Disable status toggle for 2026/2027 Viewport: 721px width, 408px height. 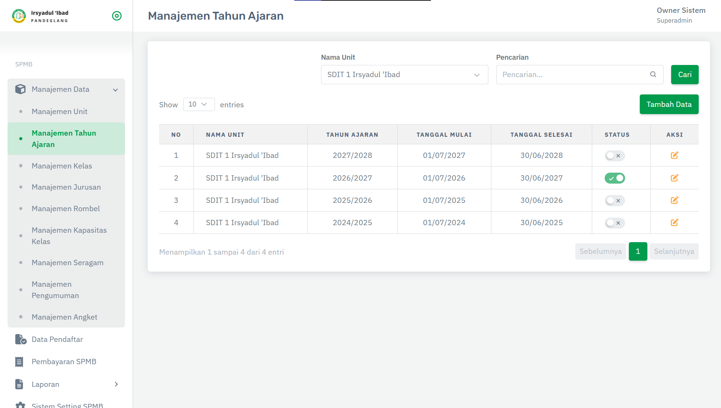(615, 178)
